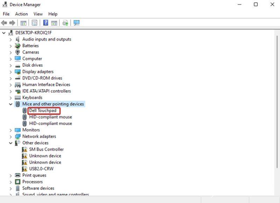
Task: Collapse the Other devices category
Action: 10,143
